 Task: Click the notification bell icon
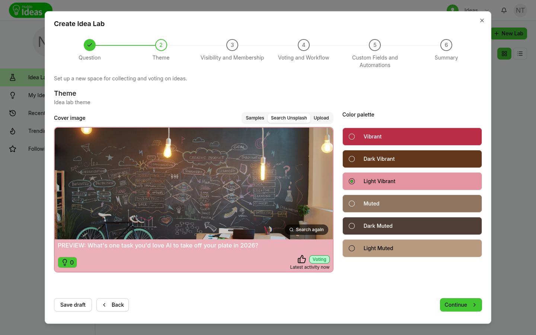[504, 10]
